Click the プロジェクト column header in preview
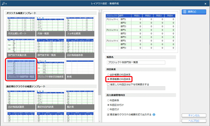The image size is (210, 126). coord(112,16)
